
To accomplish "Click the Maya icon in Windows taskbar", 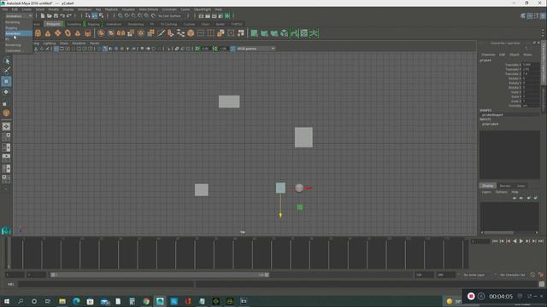I will [160, 301].
